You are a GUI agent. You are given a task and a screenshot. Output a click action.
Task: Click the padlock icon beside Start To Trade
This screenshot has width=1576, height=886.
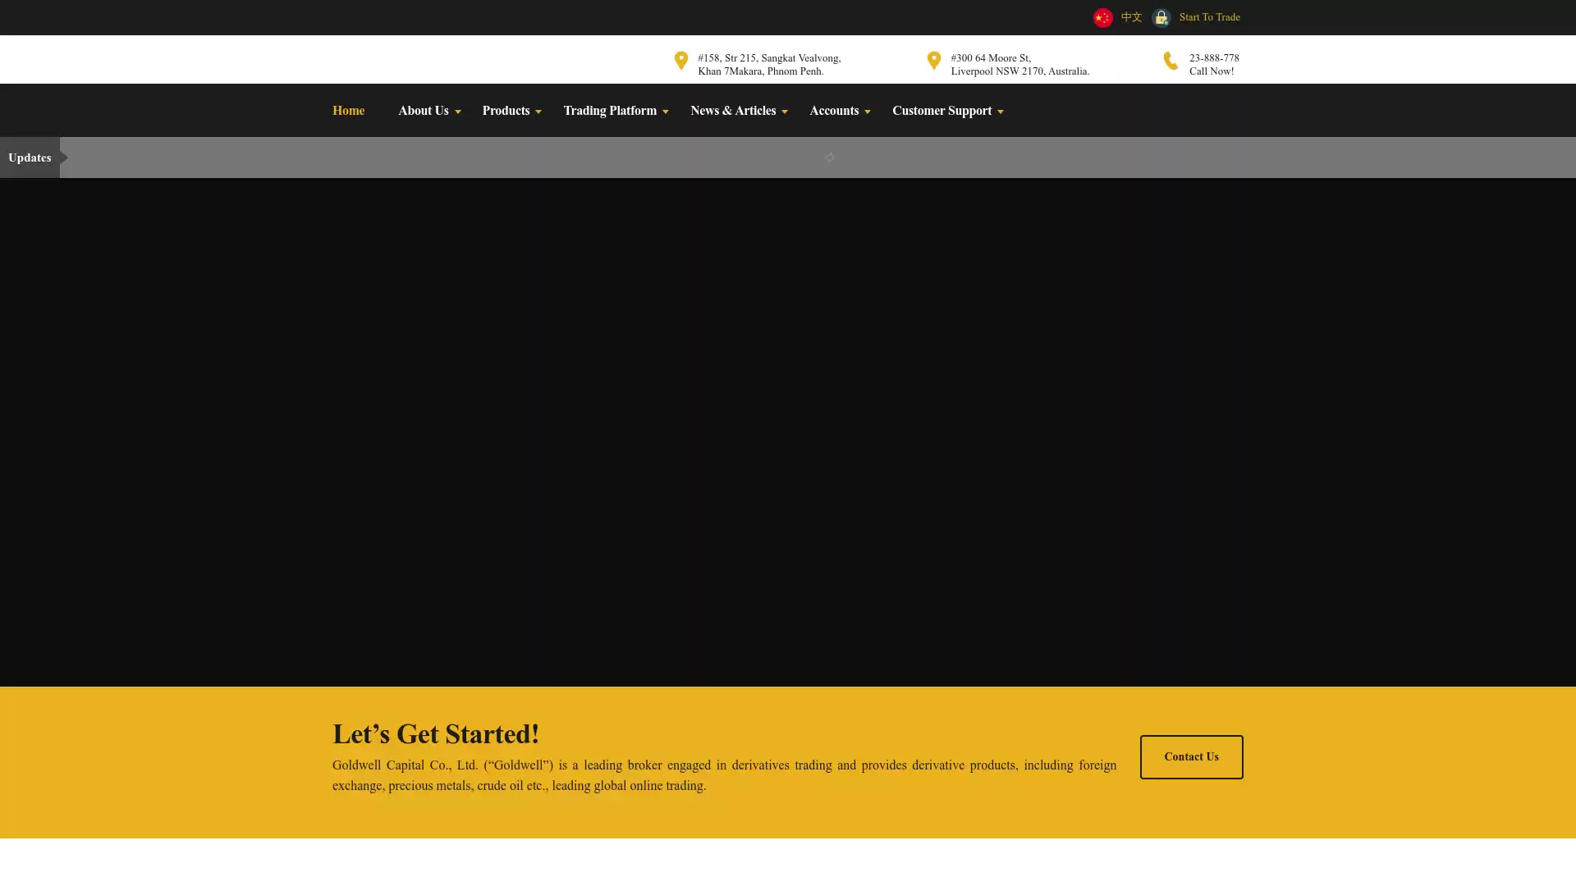1161,17
